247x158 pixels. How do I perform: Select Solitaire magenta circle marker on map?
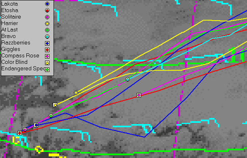(25, 130)
